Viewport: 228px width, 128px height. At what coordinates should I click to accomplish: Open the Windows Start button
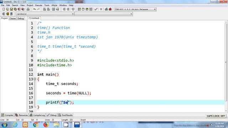[4, 125]
